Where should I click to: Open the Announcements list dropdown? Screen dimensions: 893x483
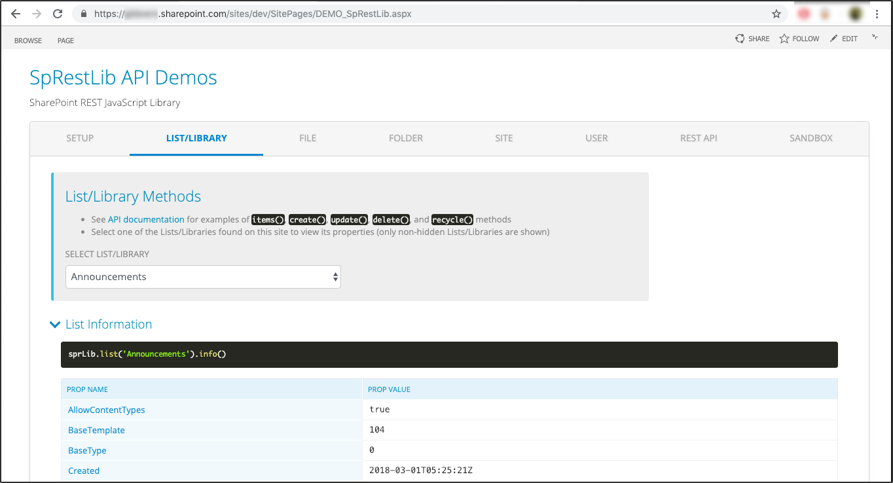[203, 277]
